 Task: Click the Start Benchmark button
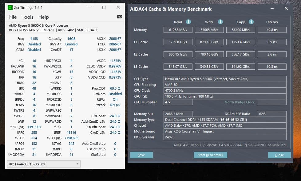[x=210, y=155]
